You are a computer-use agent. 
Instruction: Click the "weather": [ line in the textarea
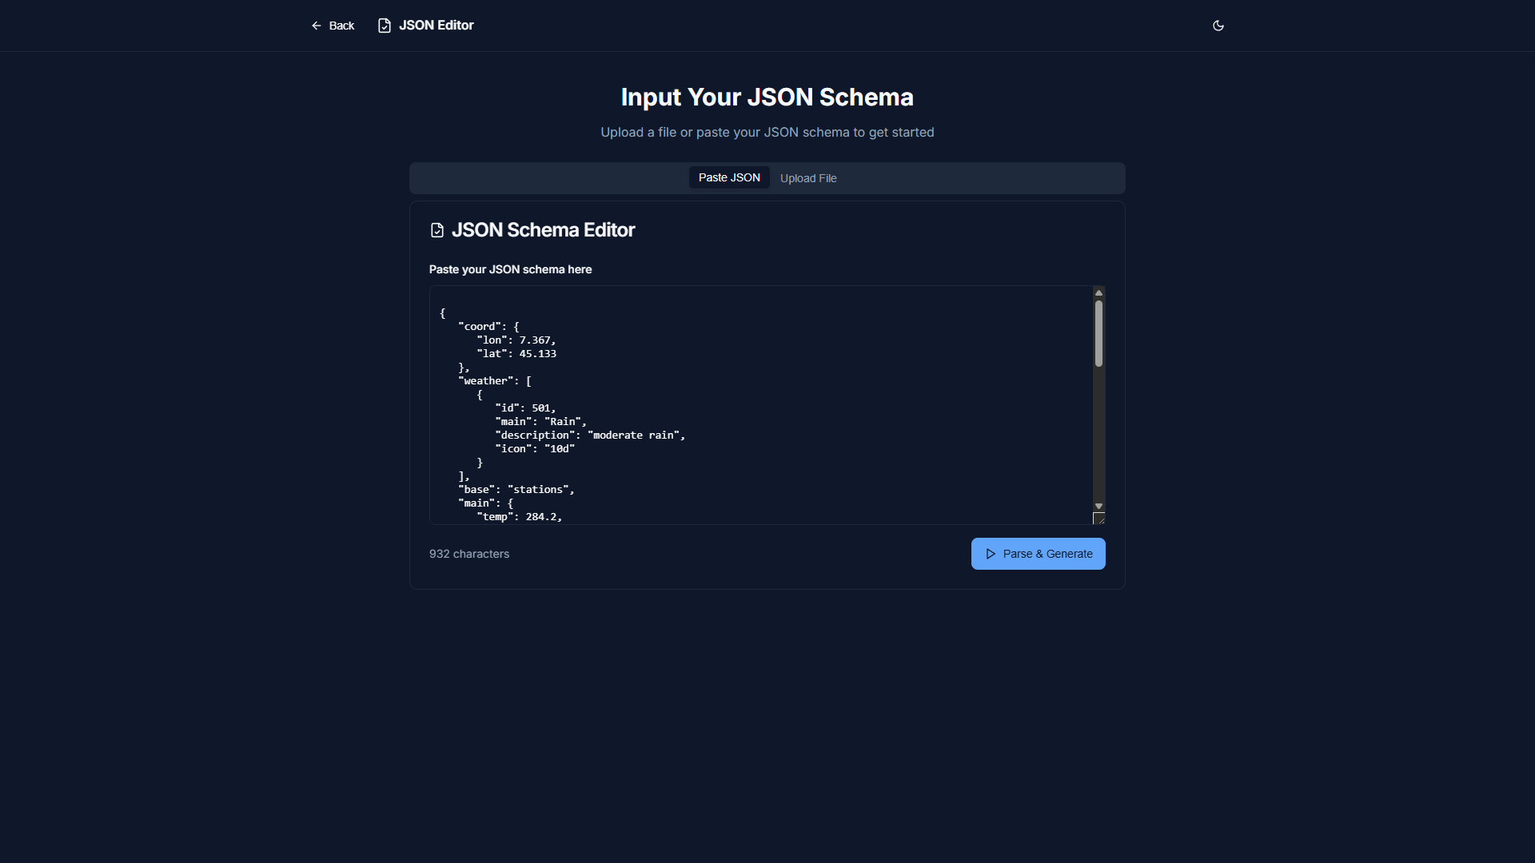click(x=495, y=381)
